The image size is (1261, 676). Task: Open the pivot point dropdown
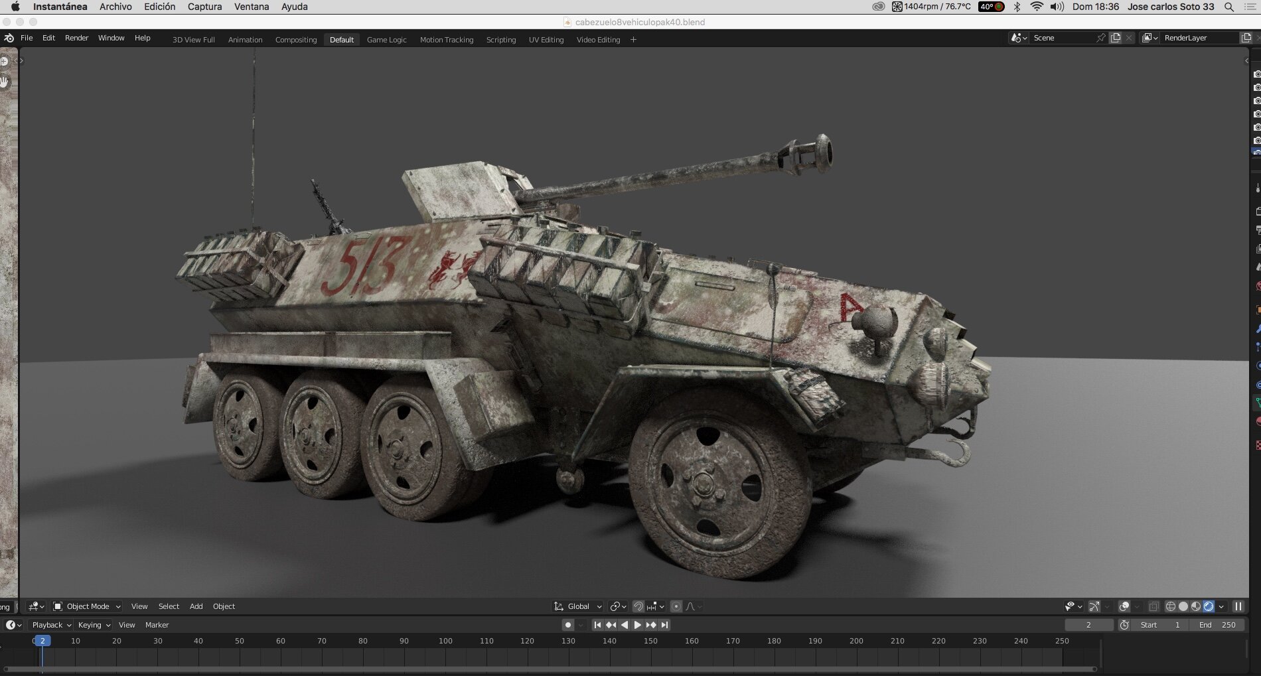pos(618,606)
